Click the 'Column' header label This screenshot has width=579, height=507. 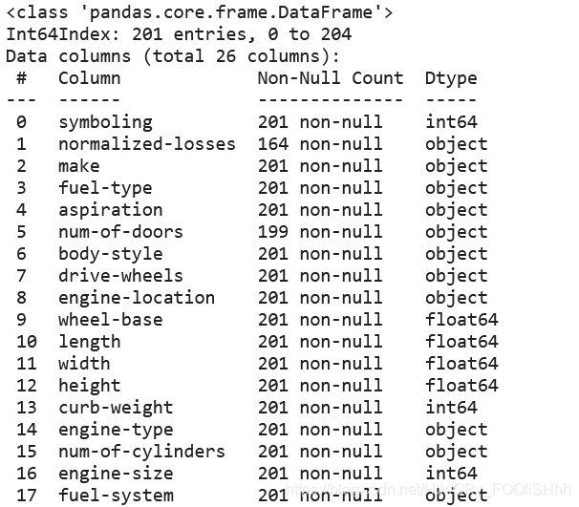pos(90,78)
